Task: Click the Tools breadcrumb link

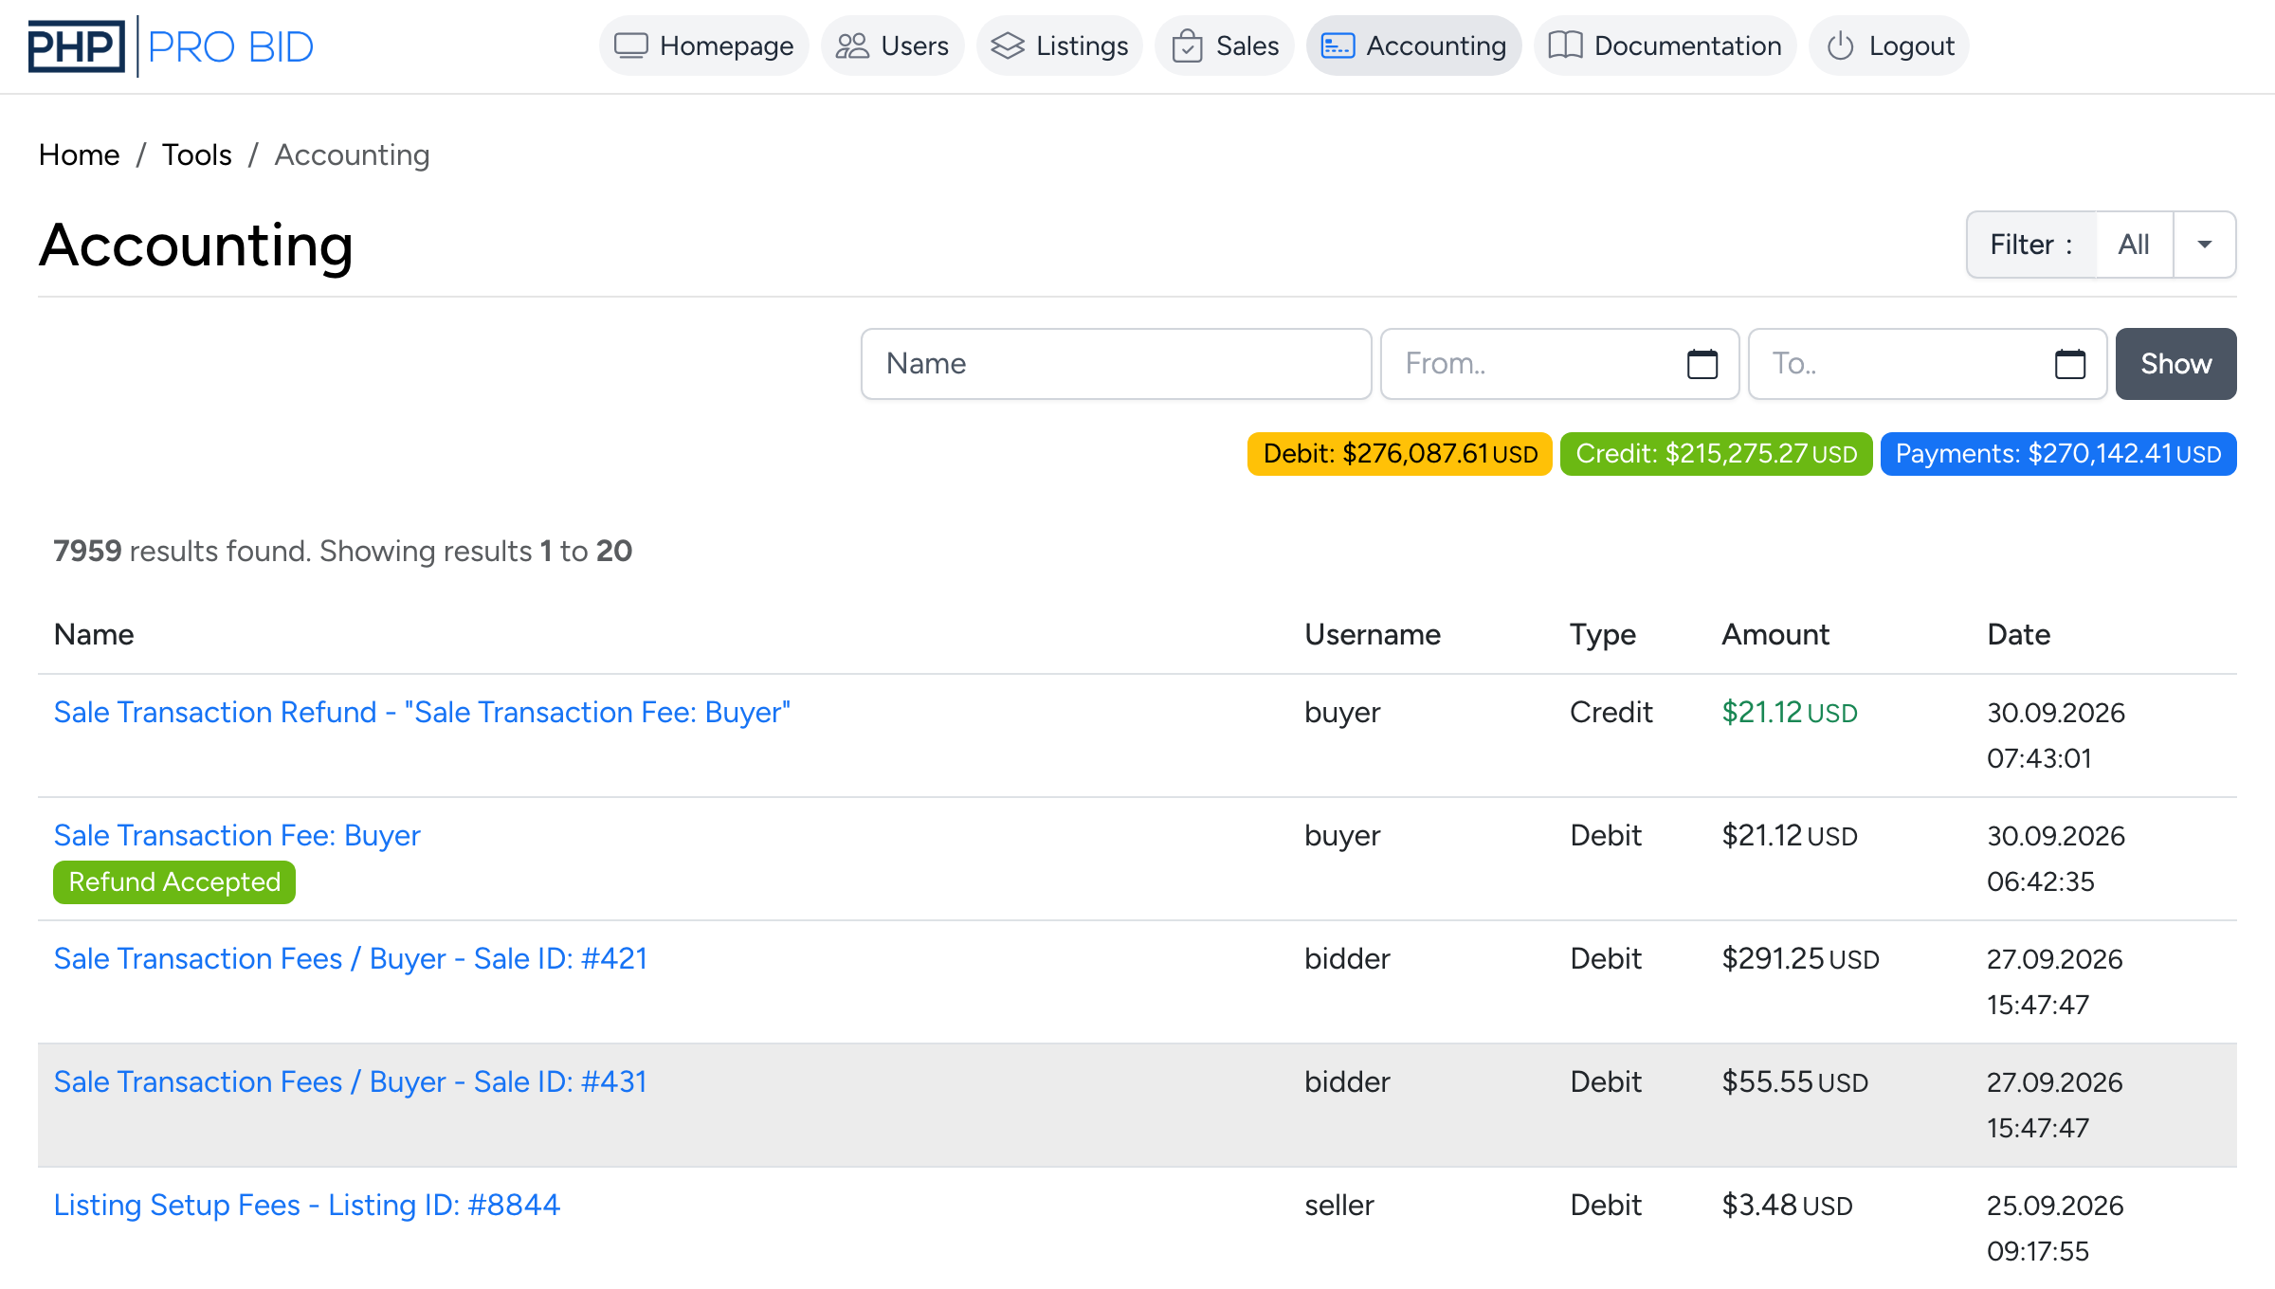Action: (196, 154)
